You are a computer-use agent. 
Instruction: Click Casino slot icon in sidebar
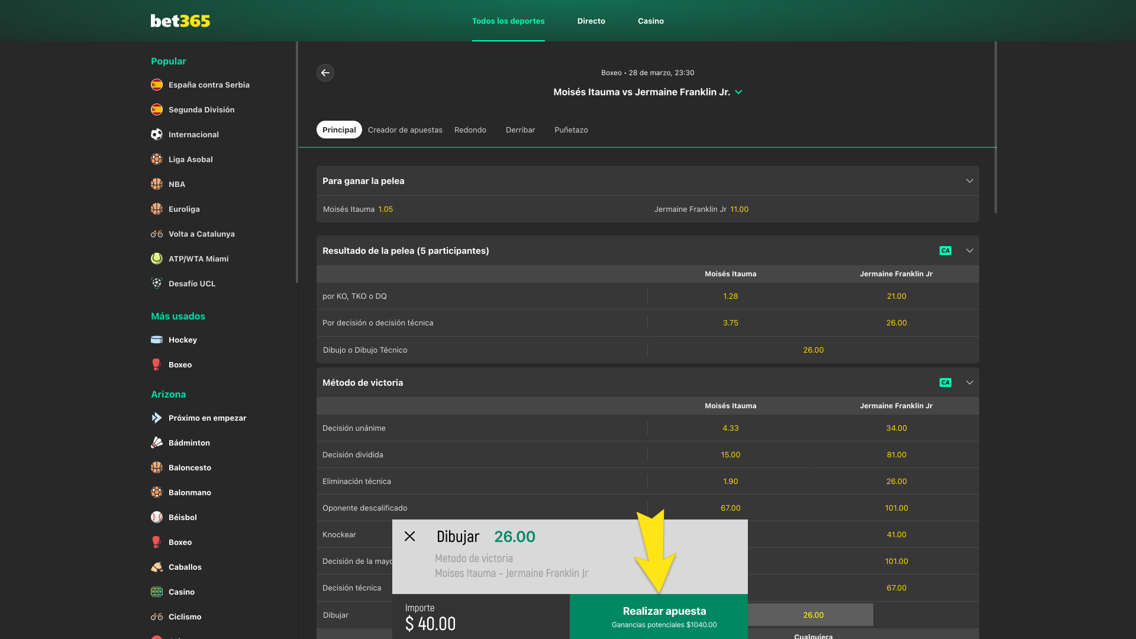157,592
